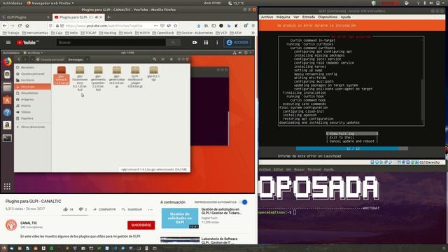Image resolution: width=448 pixels, height=252 pixels.
Task: Toggle the autoplay switch
Action: pos(244,202)
